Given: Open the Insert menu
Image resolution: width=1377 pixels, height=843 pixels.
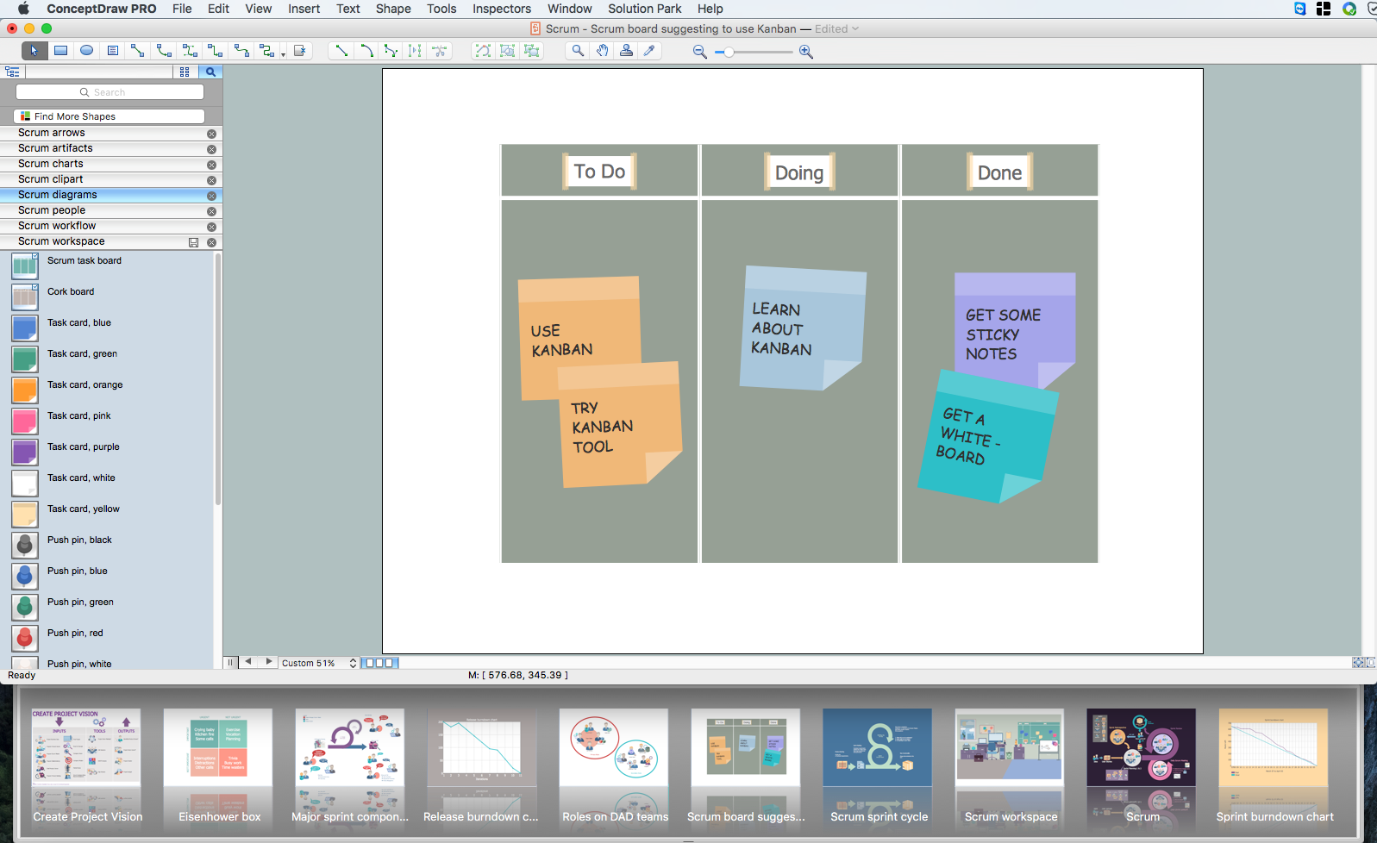Looking at the screenshot, I should coord(304,9).
